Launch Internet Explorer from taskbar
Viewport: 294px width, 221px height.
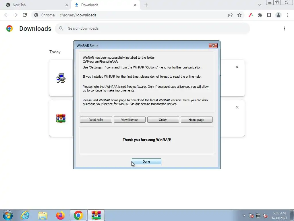click(x=25, y=215)
